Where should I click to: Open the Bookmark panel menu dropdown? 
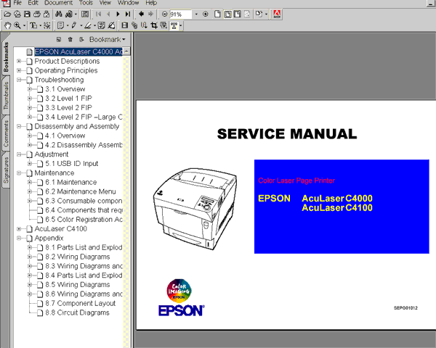(107, 39)
